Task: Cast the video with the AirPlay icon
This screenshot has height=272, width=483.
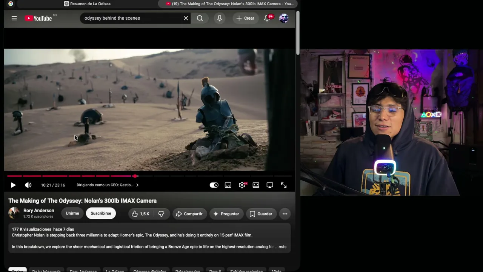Action: (270, 185)
